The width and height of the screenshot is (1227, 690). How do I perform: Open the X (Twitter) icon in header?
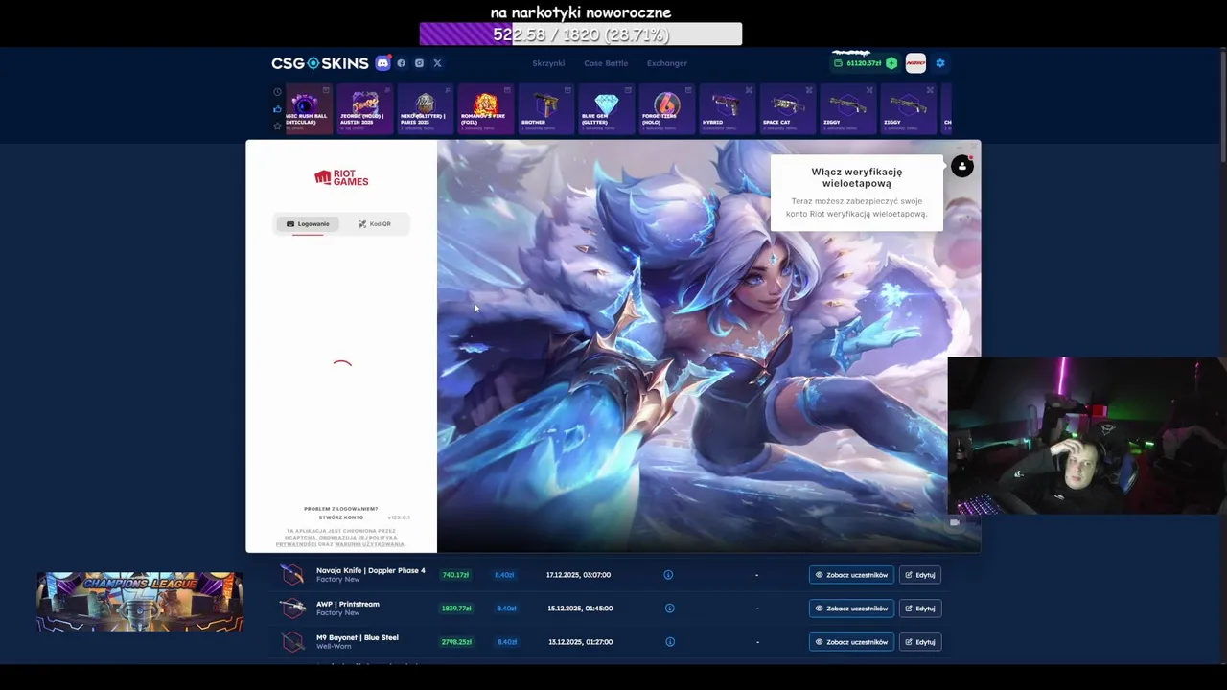pos(437,63)
